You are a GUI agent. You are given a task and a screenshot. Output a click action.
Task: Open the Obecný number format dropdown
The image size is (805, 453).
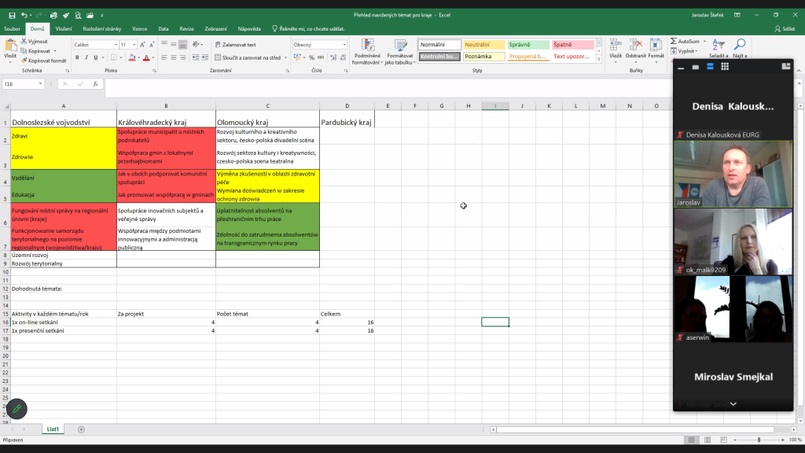point(344,45)
